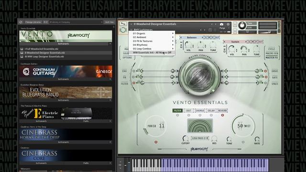Expand the 05 Loop Combos preset submenu
The width and height of the screenshot is (306, 172).
(152, 49)
